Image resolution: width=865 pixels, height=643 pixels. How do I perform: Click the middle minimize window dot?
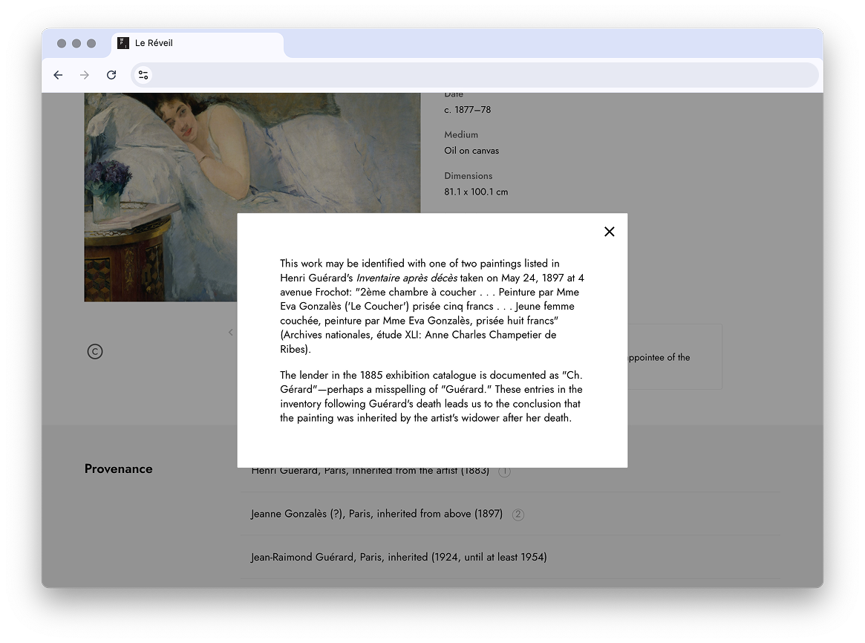pos(76,44)
